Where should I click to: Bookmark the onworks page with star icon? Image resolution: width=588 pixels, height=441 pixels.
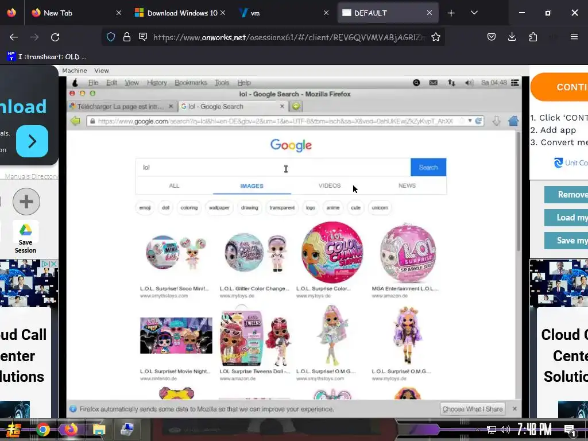click(436, 37)
